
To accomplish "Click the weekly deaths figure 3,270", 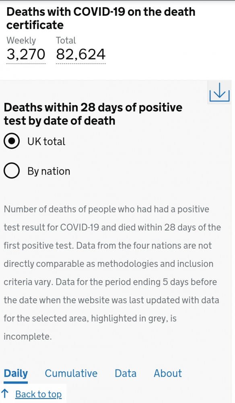I will click(26, 54).
